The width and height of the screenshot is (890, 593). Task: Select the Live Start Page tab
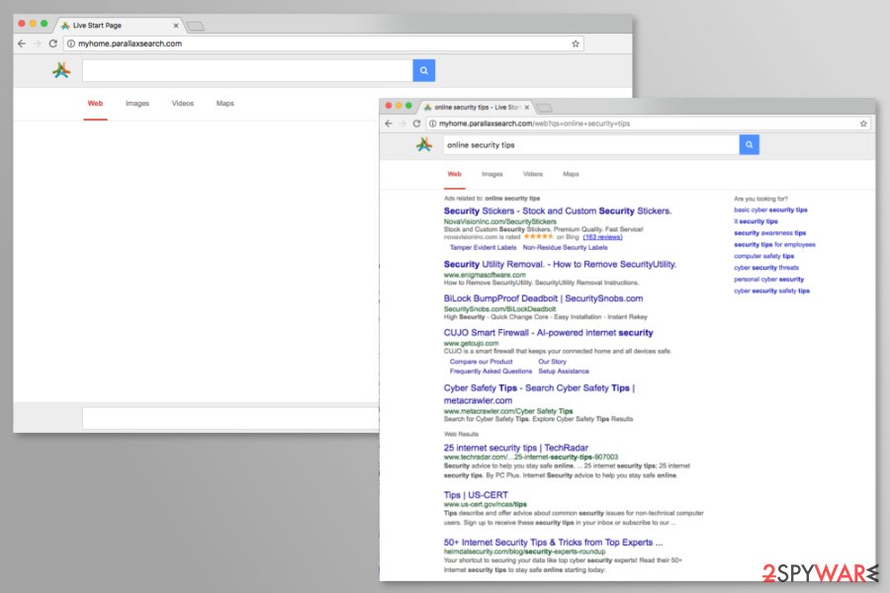120,26
